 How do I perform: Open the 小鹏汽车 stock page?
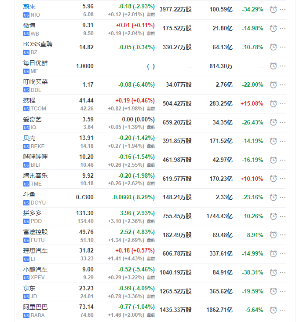coord(35,270)
